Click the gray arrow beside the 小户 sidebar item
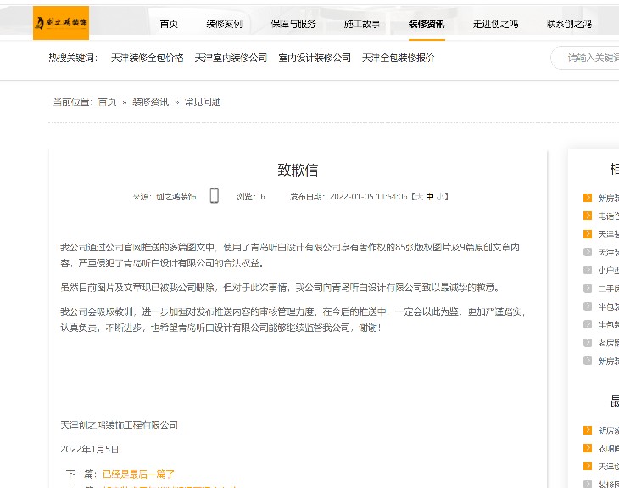Viewport: 619px width, 488px height. [588, 270]
